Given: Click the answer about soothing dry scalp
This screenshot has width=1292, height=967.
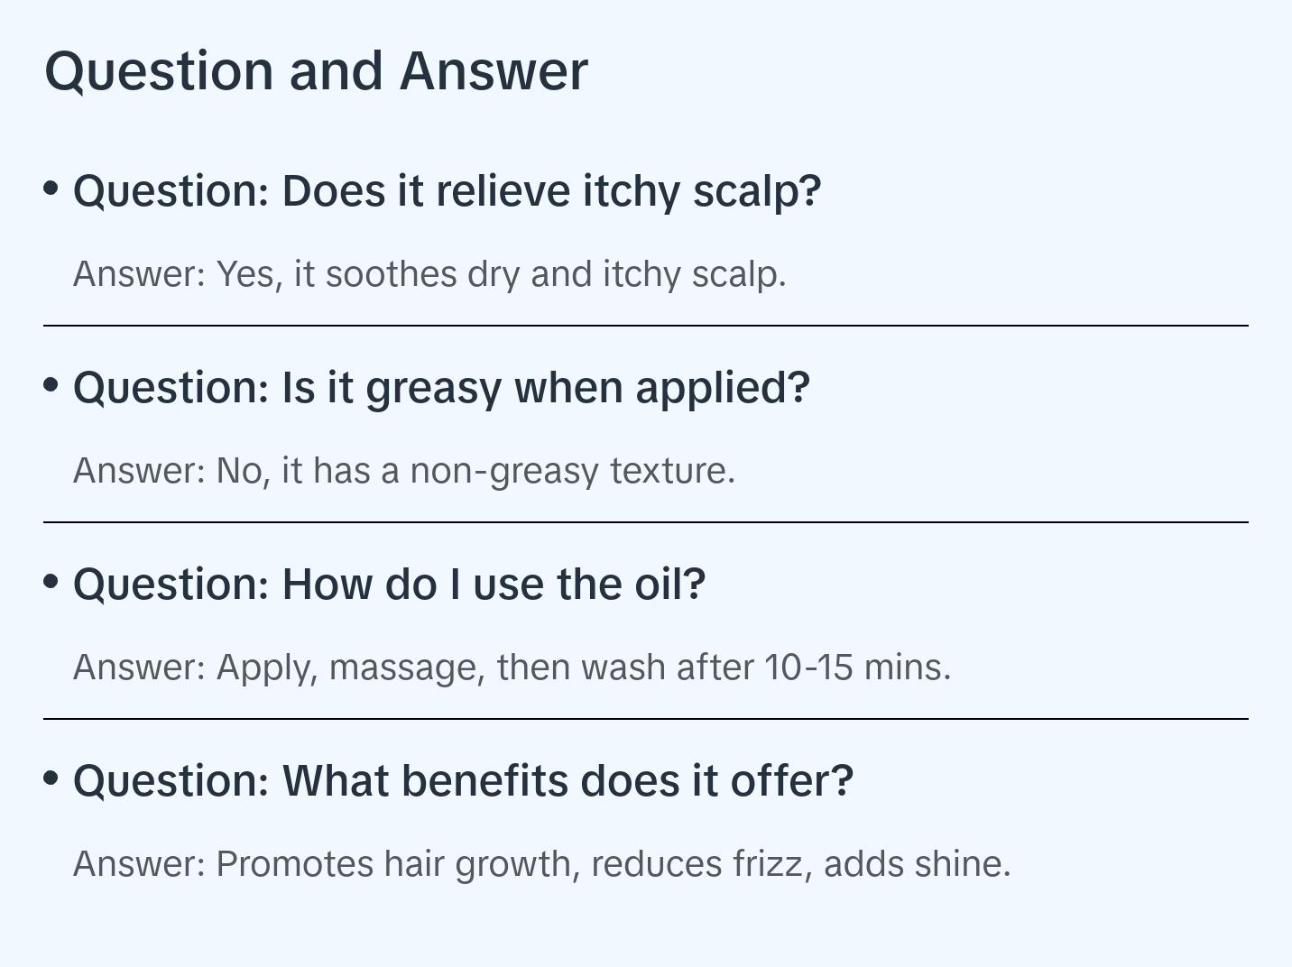Looking at the screenshot, I should click(x=429, y=274).
